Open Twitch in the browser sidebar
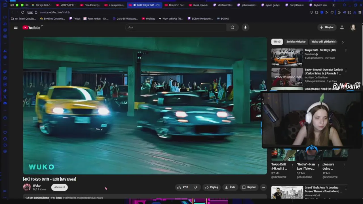 pyautogui.click(x=5, y=72)
